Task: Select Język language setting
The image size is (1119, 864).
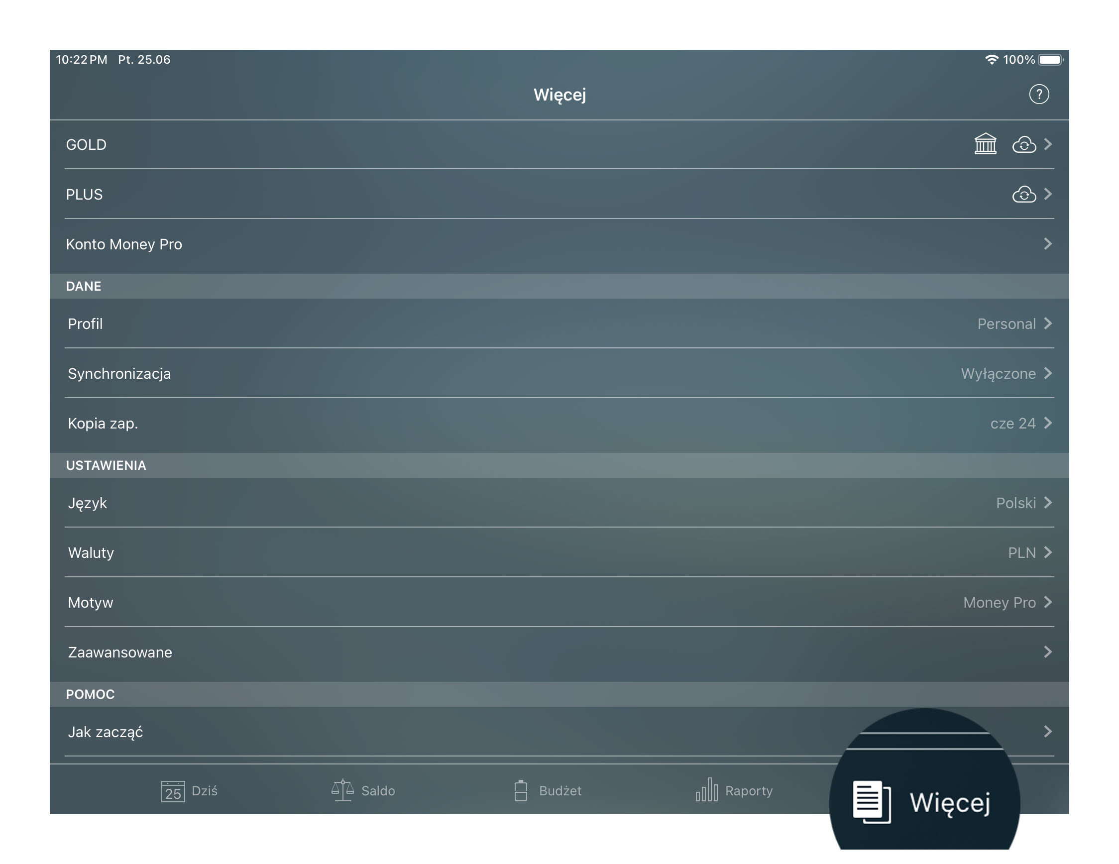Action: pyautogui.click(x=559, y=503)
